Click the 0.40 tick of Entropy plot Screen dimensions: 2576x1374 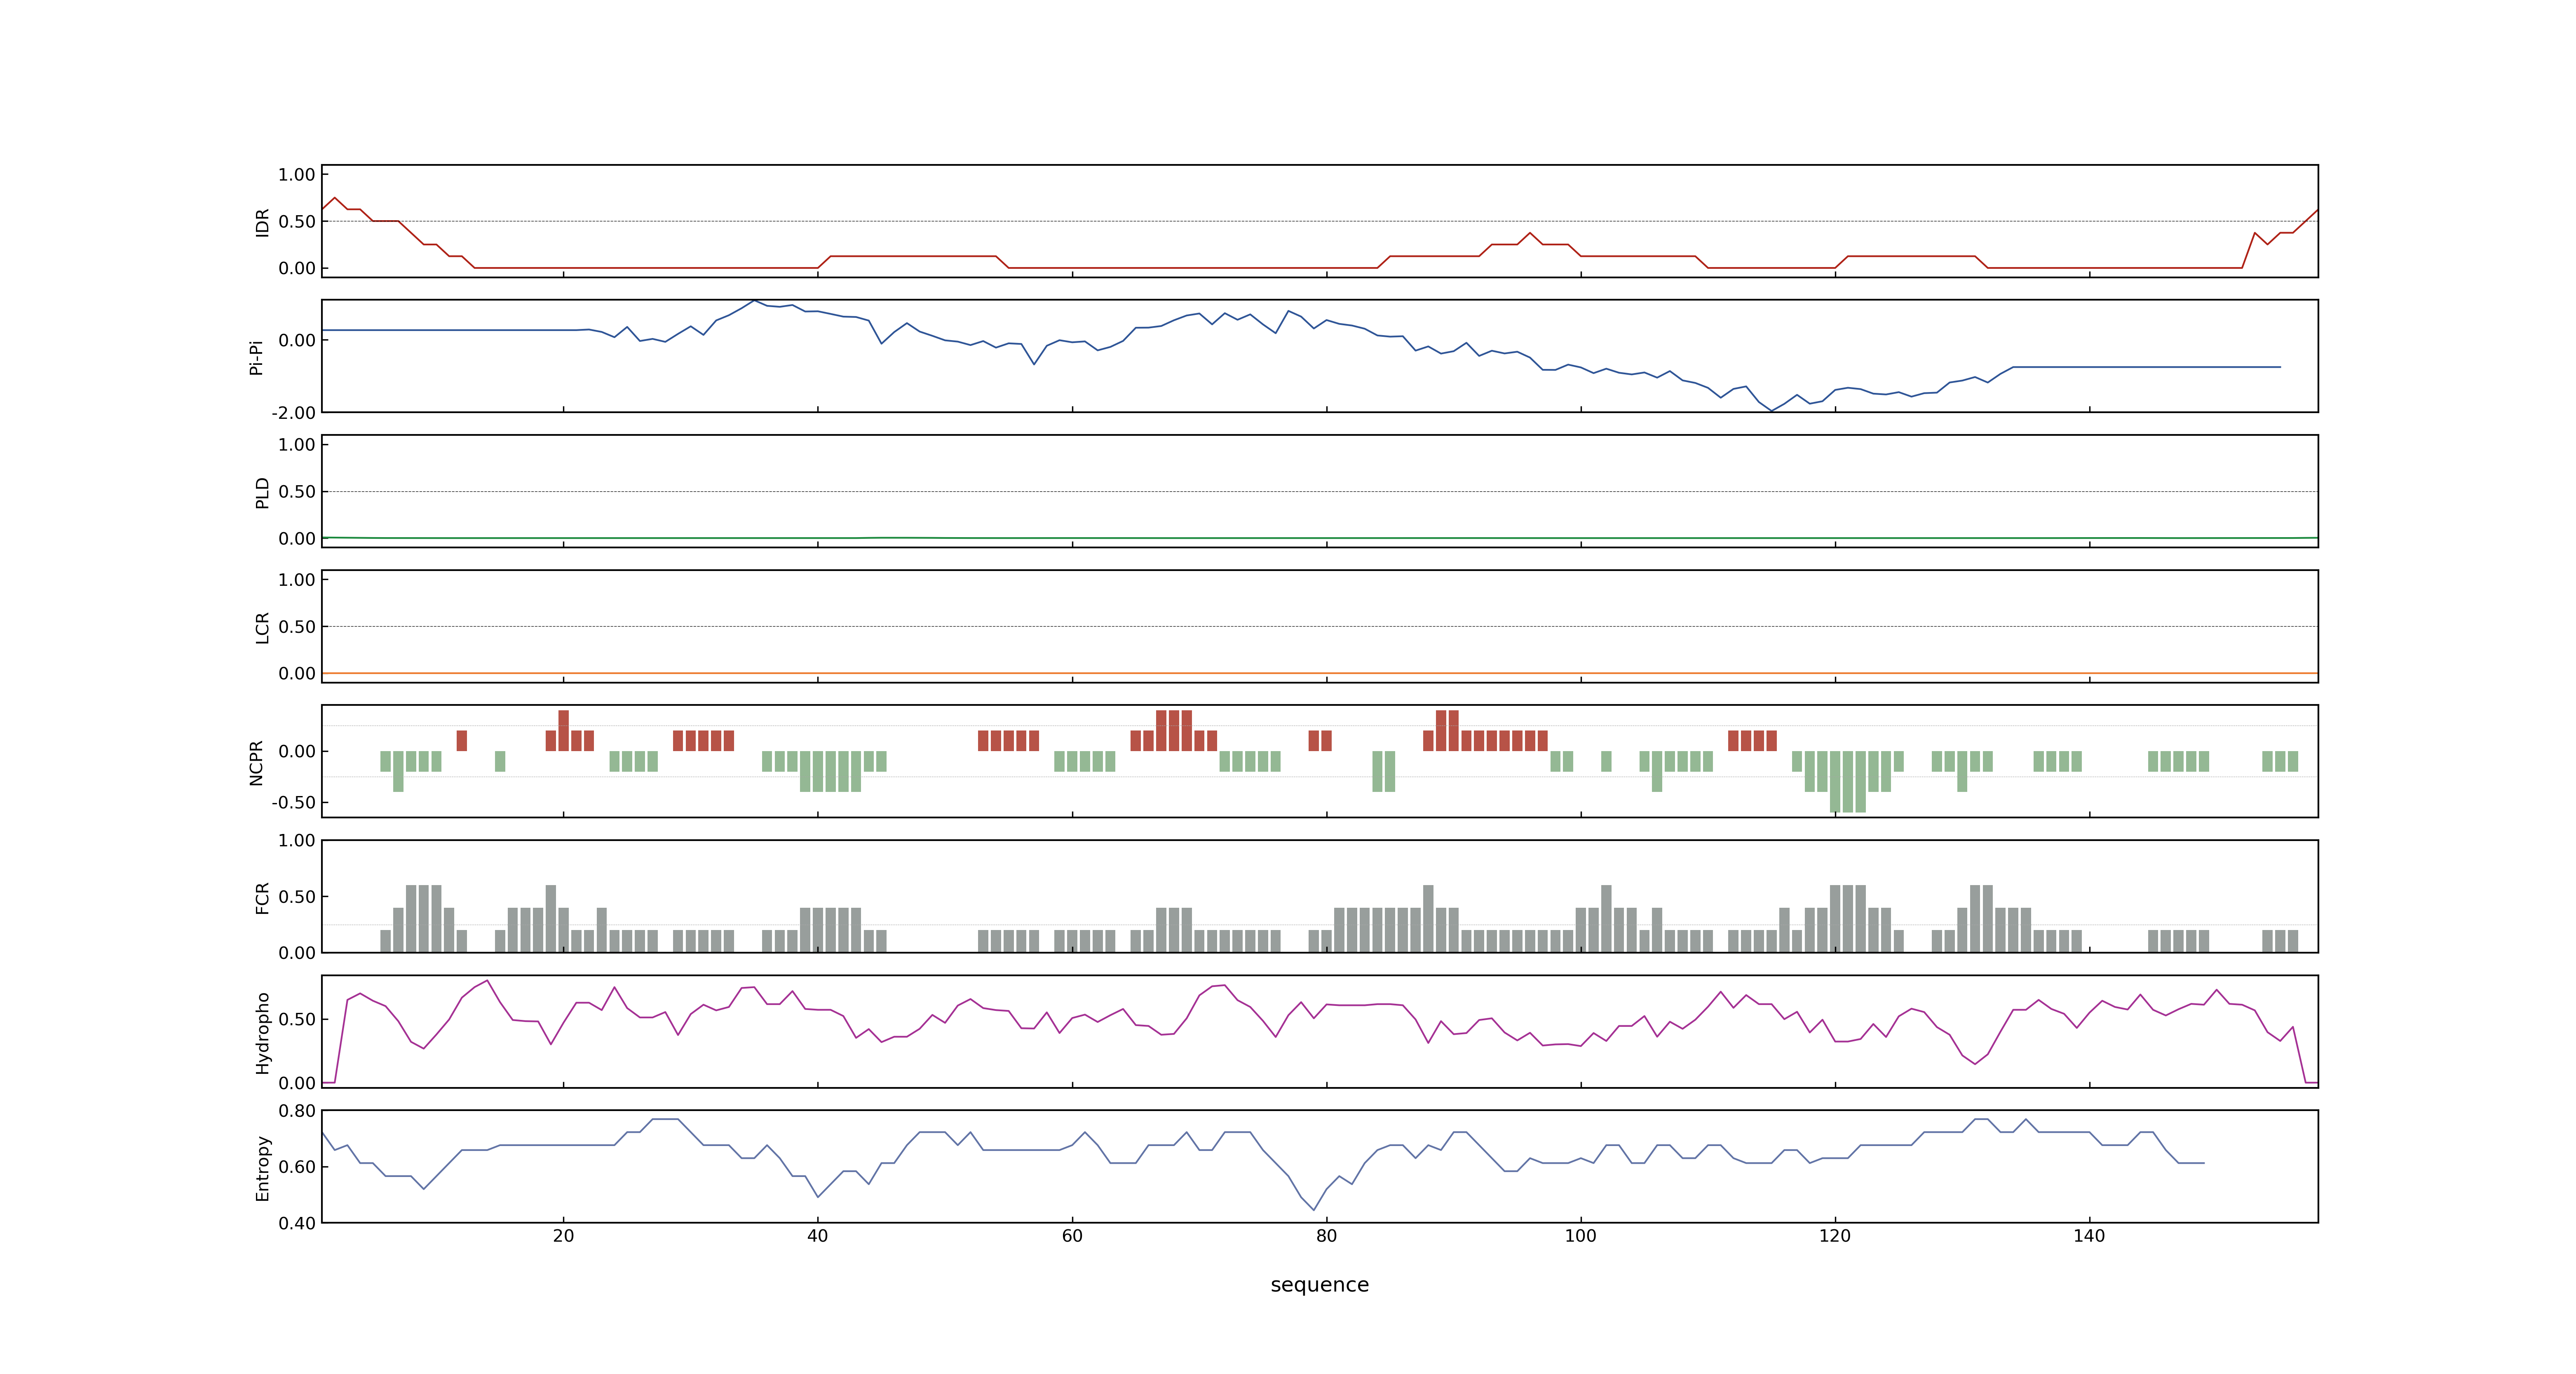point(297,1223)
